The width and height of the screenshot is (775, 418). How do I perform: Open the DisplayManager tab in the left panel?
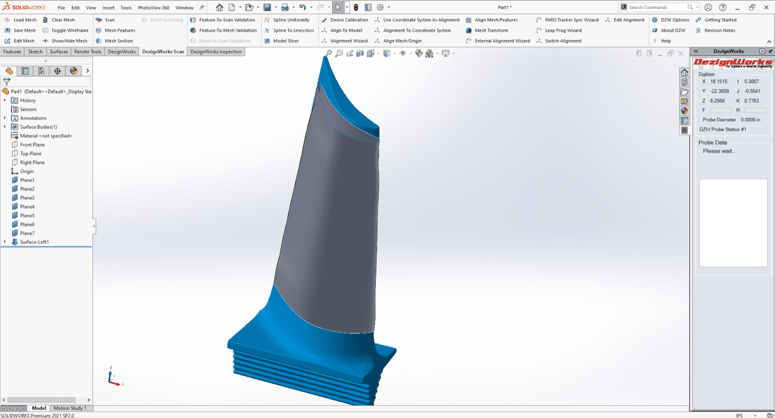tap(74, 71)
